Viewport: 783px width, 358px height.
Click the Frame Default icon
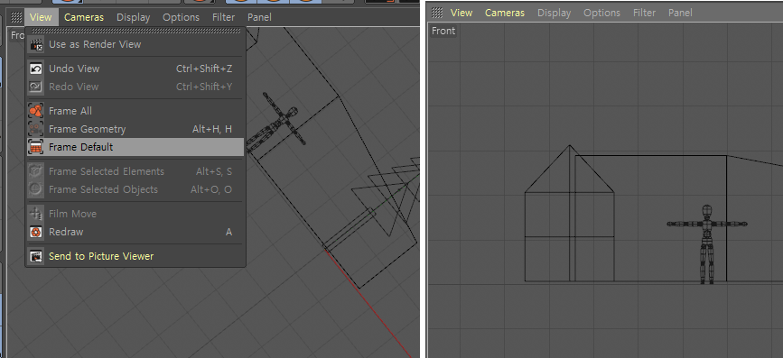36,147
